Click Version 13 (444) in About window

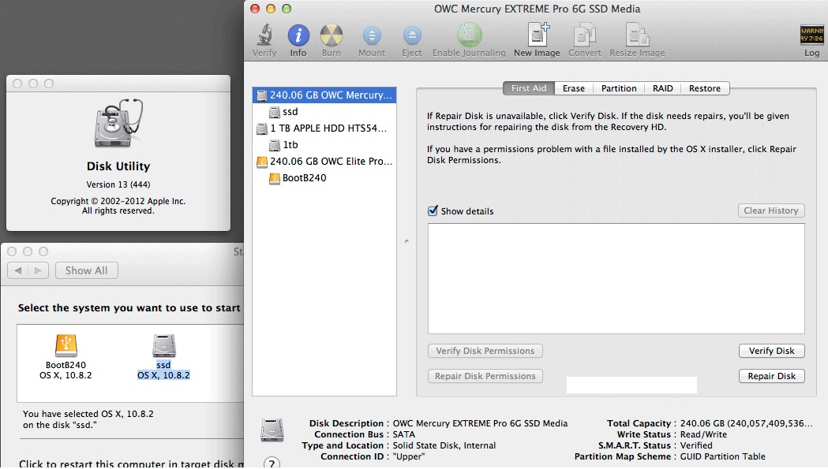118,184
